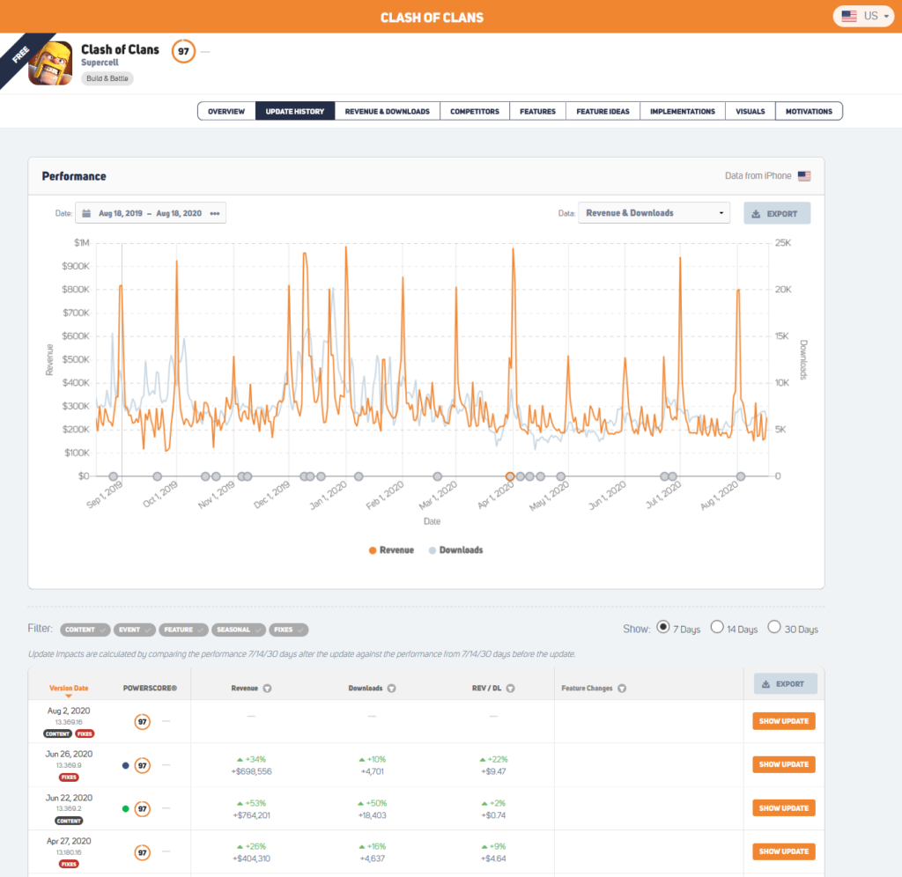Click the FIXES tag in the Apr 27, 2020 row
This screenshot has width=902, height=877.
coord(69,864)
